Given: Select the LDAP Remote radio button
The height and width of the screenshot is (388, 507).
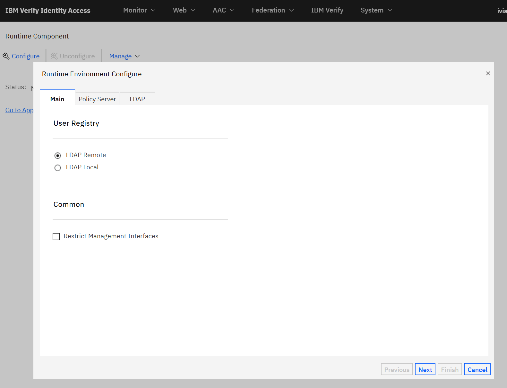Looking at the screenshot, I should 58,156.
